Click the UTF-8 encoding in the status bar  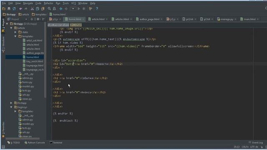tap(254, 147)
